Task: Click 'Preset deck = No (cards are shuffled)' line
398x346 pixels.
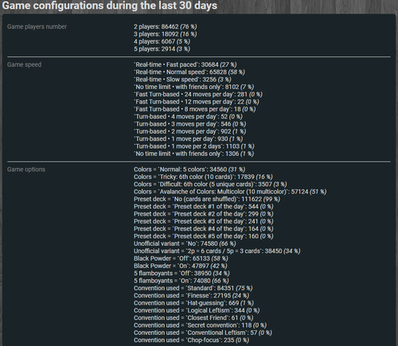Action: click(207, 199)
